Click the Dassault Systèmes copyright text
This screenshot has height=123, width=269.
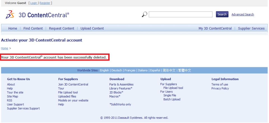coord(134,118)
